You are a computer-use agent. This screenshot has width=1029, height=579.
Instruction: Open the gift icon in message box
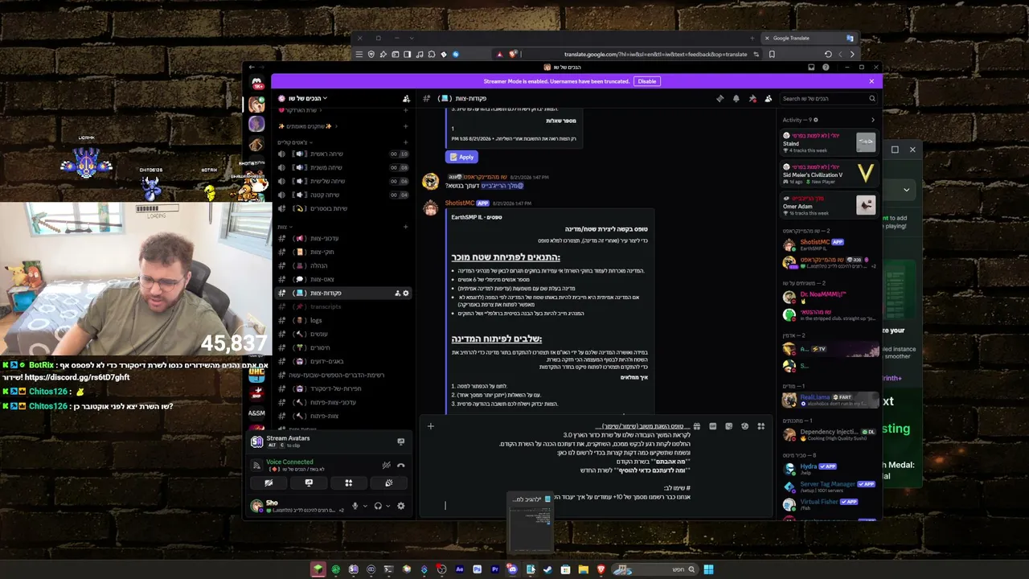tap(696, 426)
